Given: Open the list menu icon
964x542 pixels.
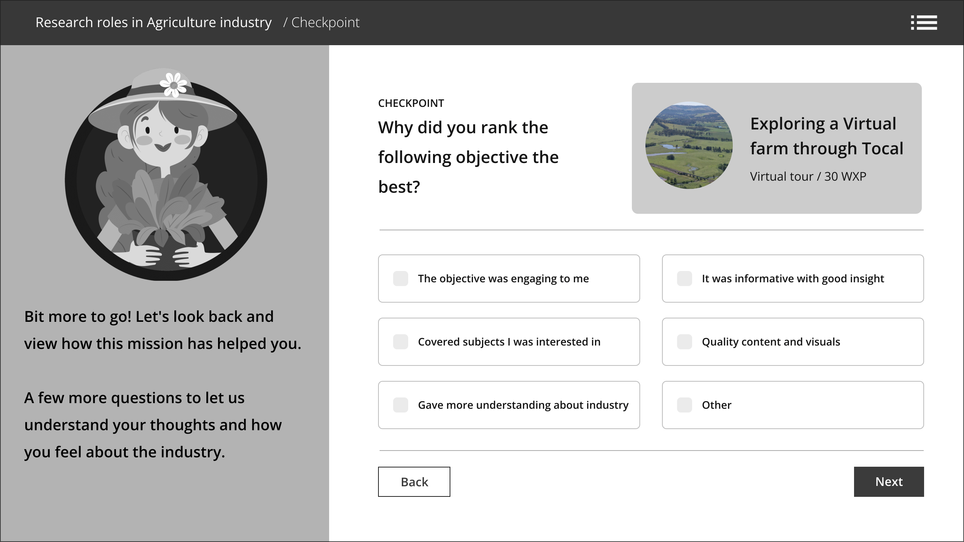Looking at the screenshot, I should (924, 23).
